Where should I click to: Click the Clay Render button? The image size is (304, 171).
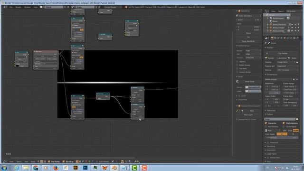(282, 53)
